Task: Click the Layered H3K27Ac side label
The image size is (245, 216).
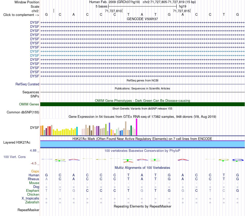Action: (x=17, y=143)
